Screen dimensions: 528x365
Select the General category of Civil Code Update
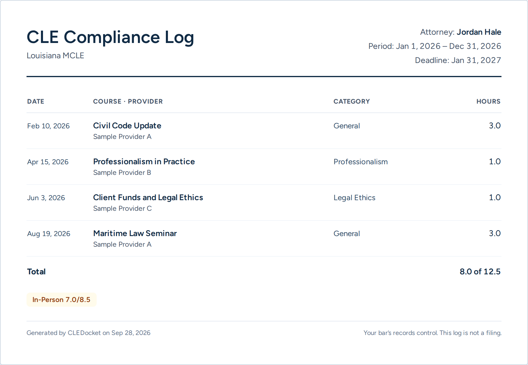[x=346, y=126]
